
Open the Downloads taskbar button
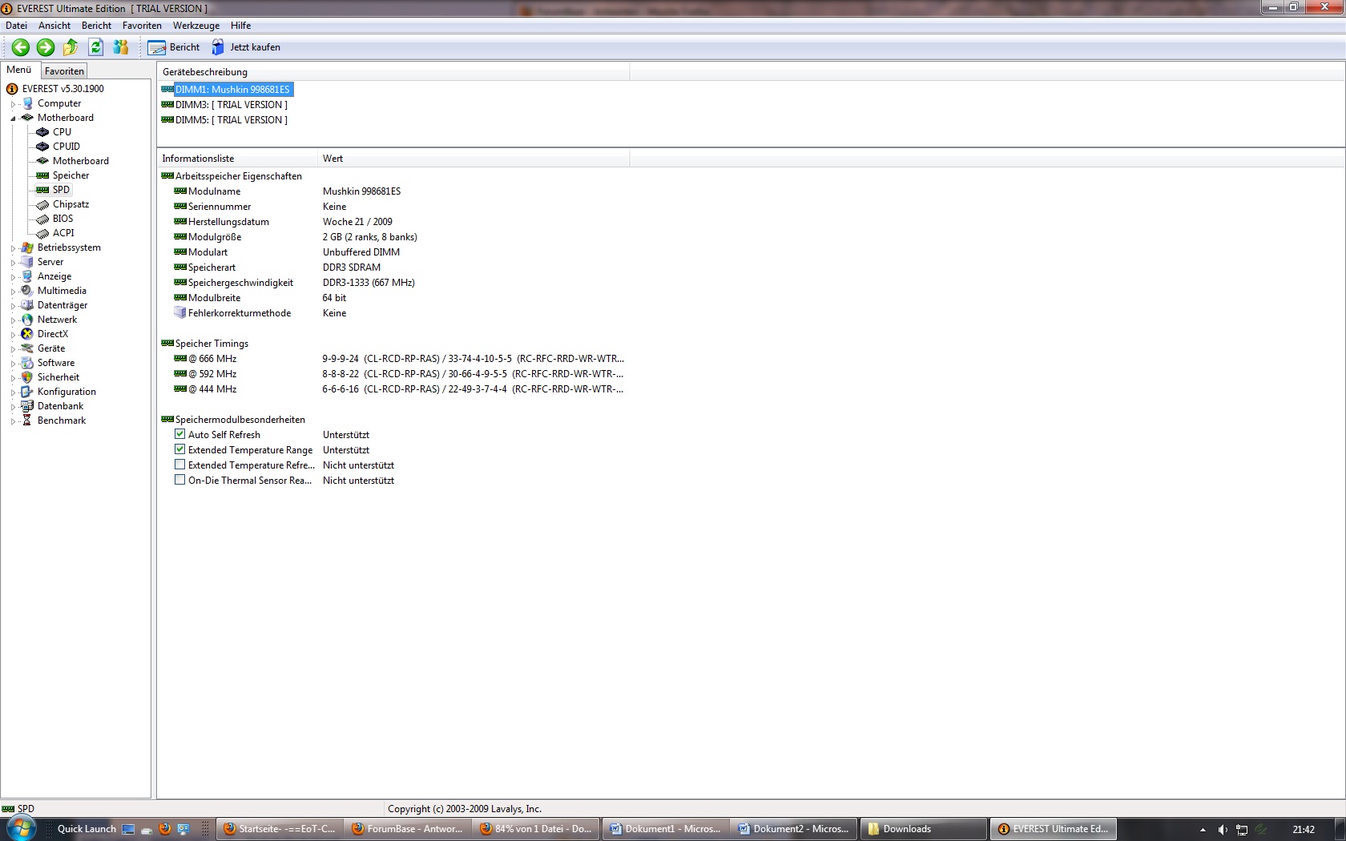[923, 829]
